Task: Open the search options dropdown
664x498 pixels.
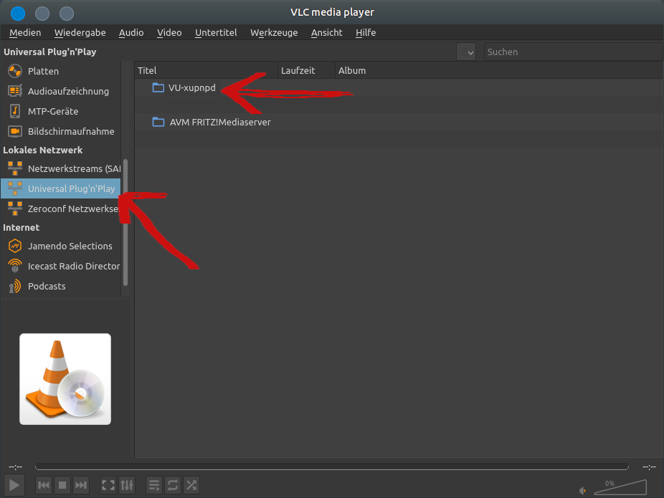Action: (x=466, y=52)
